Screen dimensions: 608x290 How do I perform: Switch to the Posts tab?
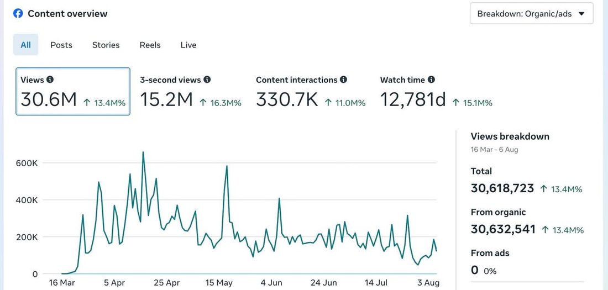coord(61,45)
